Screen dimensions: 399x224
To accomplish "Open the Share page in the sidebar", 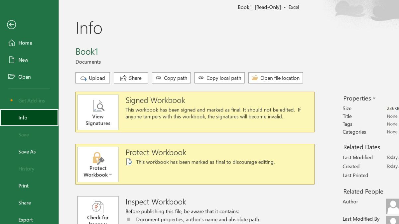I will point(29,203).
